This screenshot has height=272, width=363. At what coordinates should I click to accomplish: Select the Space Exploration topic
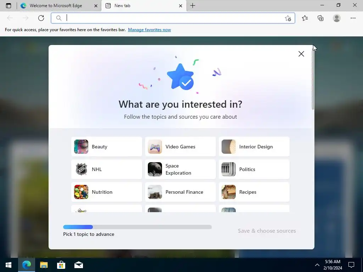(x=180, y=169)
